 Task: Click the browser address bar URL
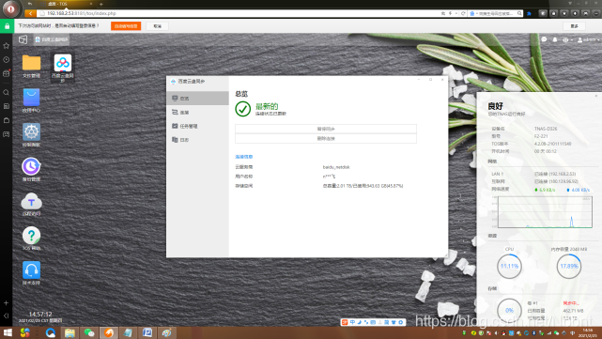pos(82,13)
